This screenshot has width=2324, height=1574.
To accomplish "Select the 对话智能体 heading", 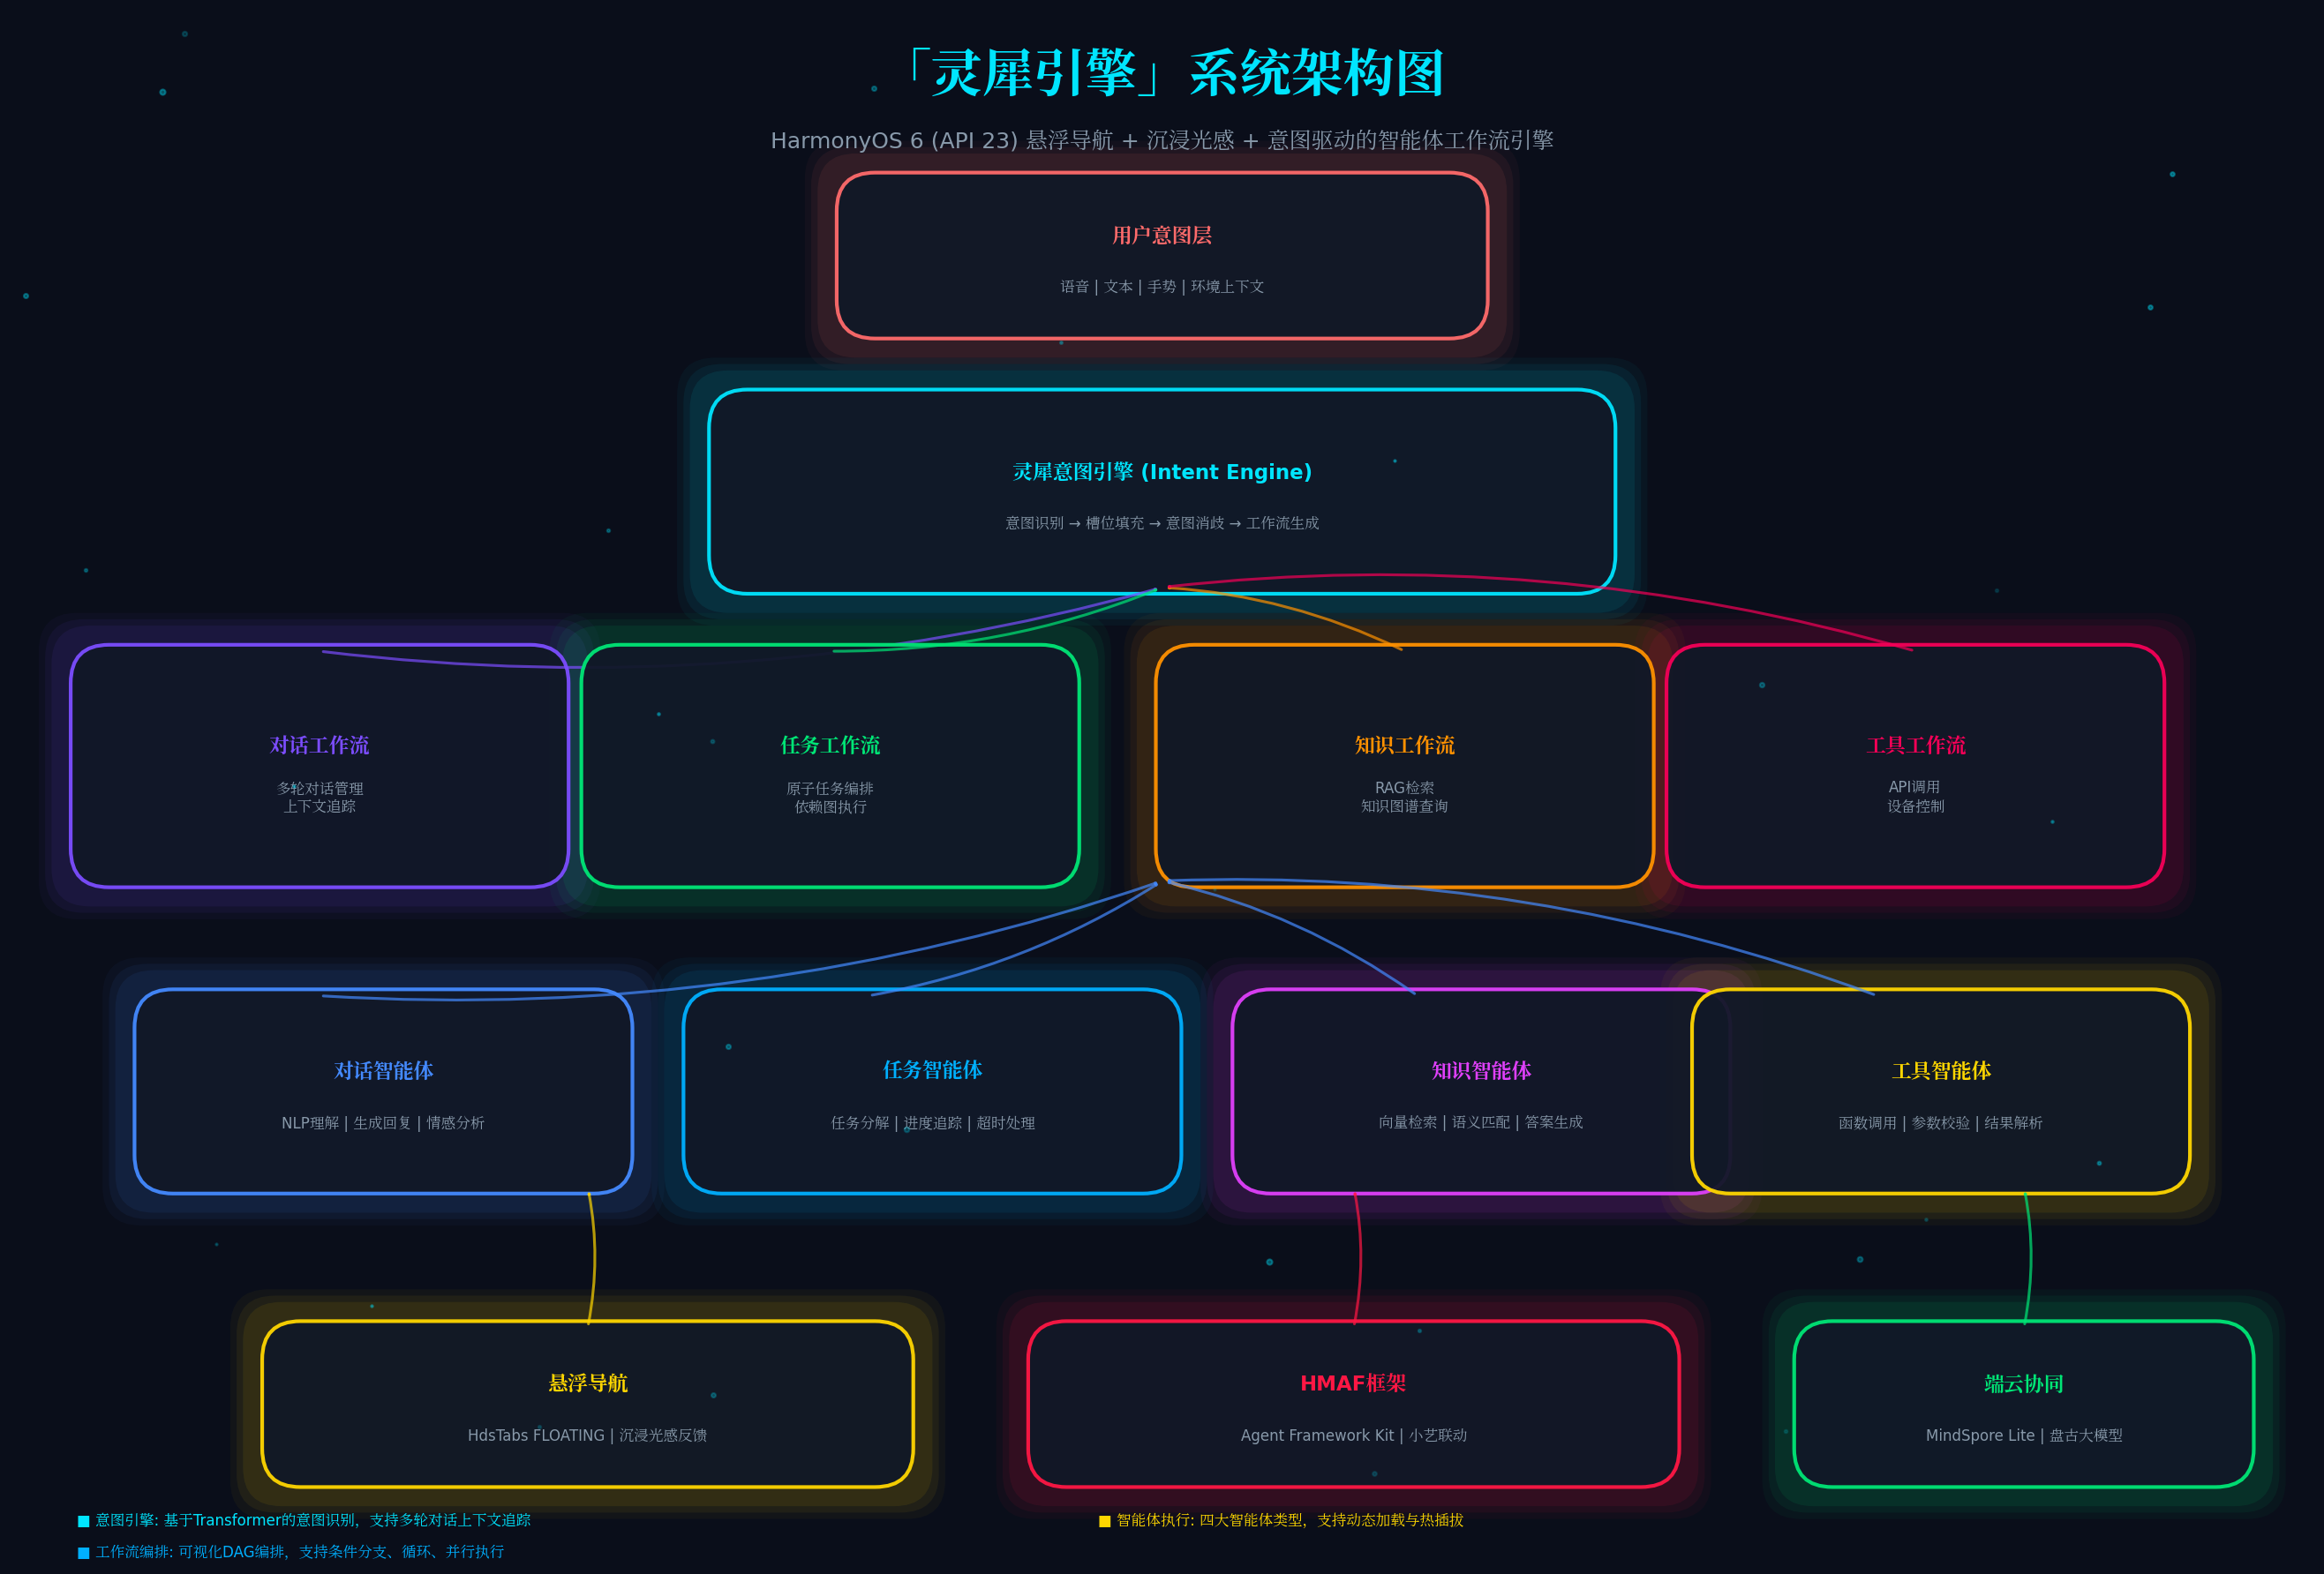I will coord(383,1071).
